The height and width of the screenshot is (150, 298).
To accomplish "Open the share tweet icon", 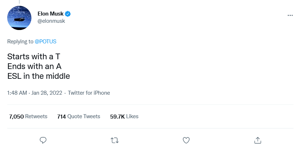I will tap(258, 140).
